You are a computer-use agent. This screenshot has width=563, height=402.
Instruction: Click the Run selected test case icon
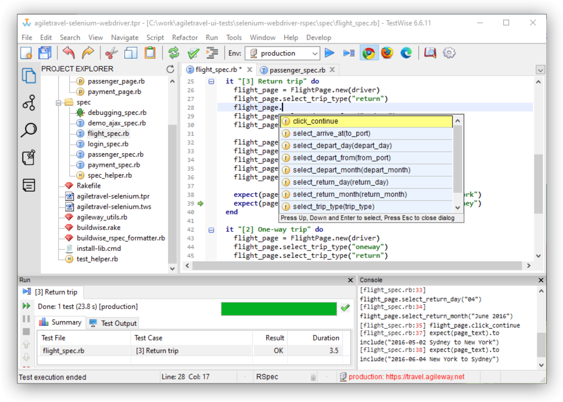tap(349, 53)
